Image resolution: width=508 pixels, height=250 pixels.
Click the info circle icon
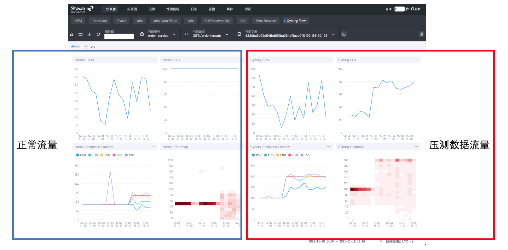(x=344, y=34)
